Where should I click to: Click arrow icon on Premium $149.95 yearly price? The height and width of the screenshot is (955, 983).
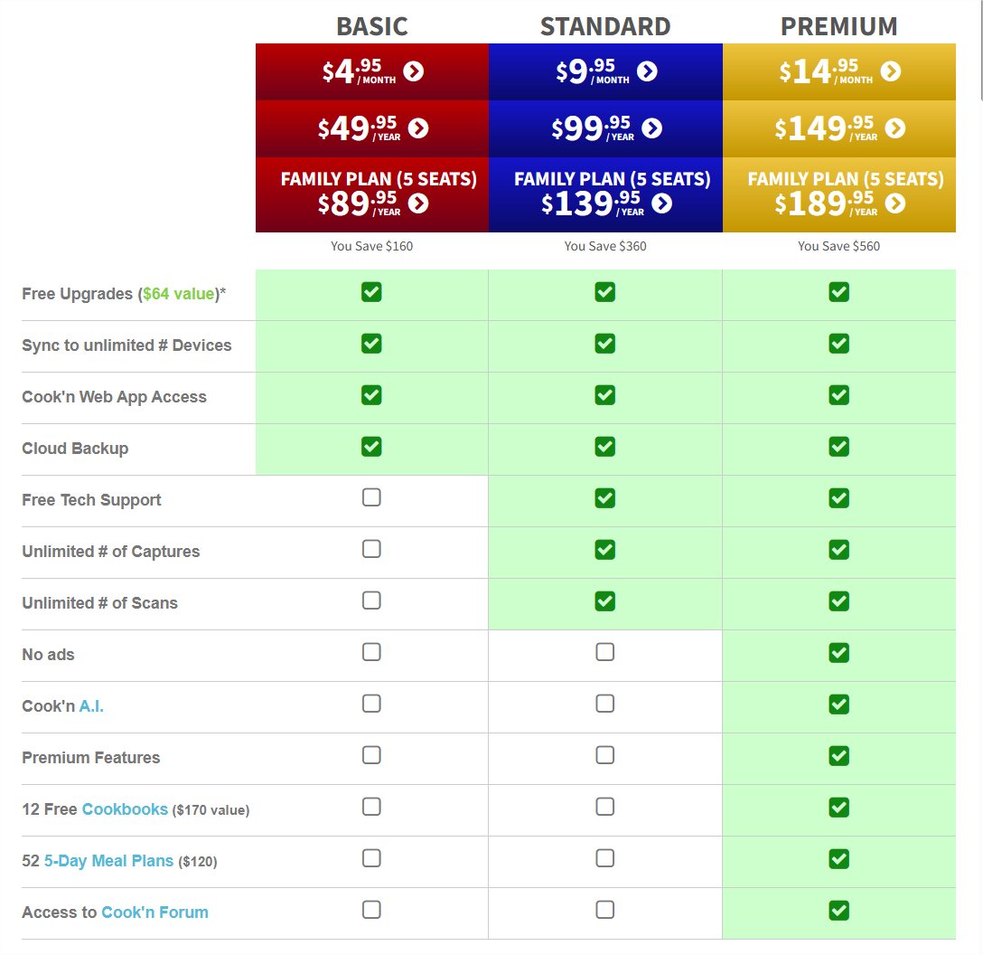click(895, 128)
